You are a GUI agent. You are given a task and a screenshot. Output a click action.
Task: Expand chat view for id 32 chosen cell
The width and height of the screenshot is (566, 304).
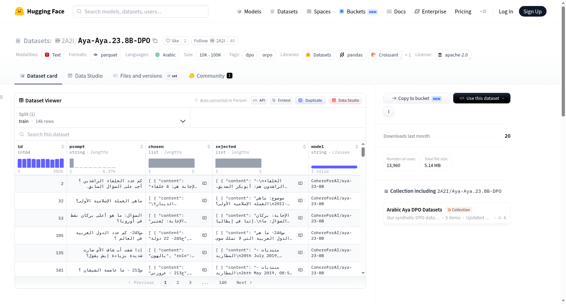(204, 201)
